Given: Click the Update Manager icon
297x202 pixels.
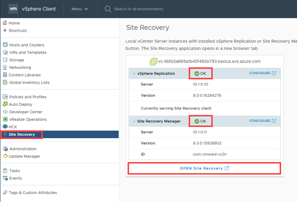Looking at the screenshot, I should point(5,156).
